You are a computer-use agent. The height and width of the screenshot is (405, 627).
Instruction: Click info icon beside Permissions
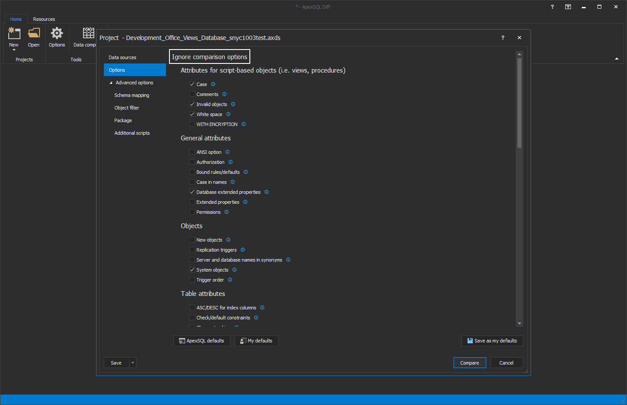click(226, 212)
